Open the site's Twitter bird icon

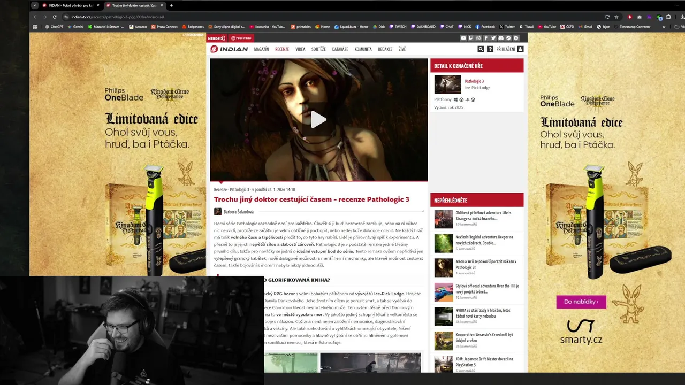click(x=493, y=38)
